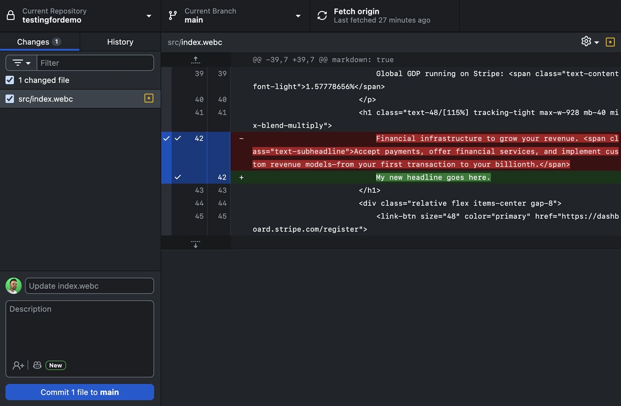621x406 pixels.
Task: Click the add co-authors icon
Action: 18,365
